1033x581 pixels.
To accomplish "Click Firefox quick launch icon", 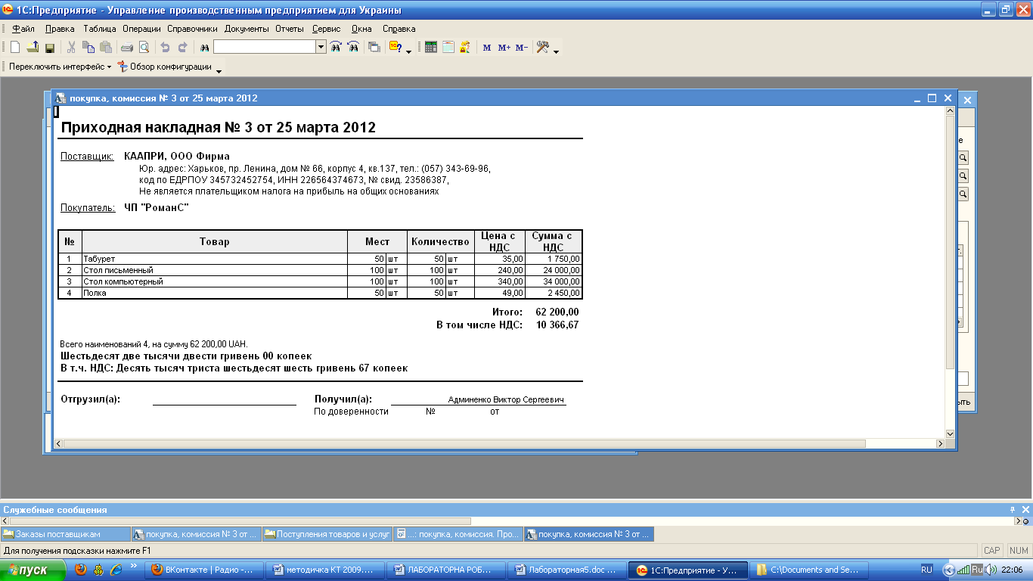I will click(81, 570).
